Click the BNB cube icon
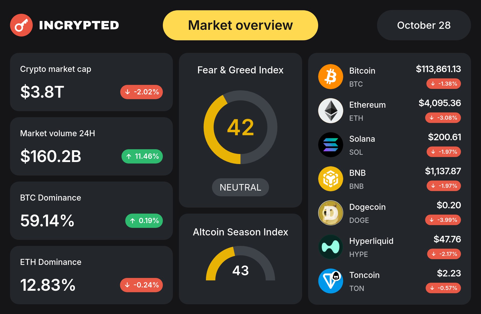Image resolution: width=481 pixels, height=314 pixels. pyautogui.click(x=330, y=179)
